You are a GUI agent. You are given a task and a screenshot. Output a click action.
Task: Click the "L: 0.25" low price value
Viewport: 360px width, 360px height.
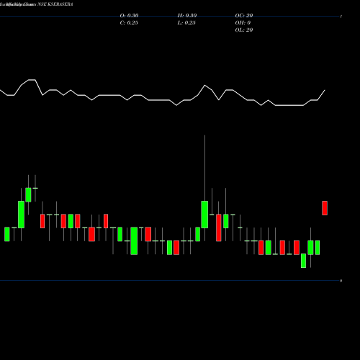pyautogui.click(x=186, y=23)
